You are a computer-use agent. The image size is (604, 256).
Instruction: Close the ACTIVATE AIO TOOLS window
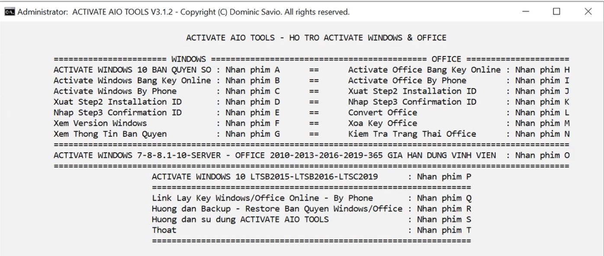588,12
